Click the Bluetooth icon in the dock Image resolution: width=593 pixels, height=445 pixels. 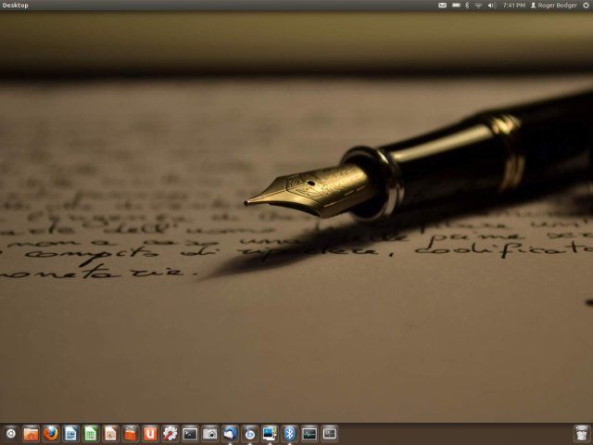[x=290, y=434]
